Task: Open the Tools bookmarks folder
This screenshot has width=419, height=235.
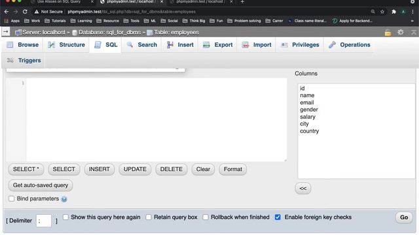Action: tap(131, 21)
